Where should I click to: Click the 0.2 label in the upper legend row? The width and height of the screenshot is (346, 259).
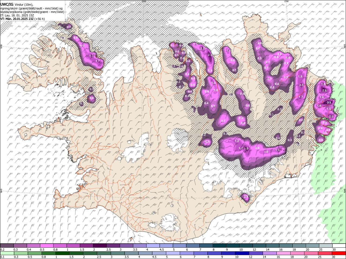click(2, 250)
